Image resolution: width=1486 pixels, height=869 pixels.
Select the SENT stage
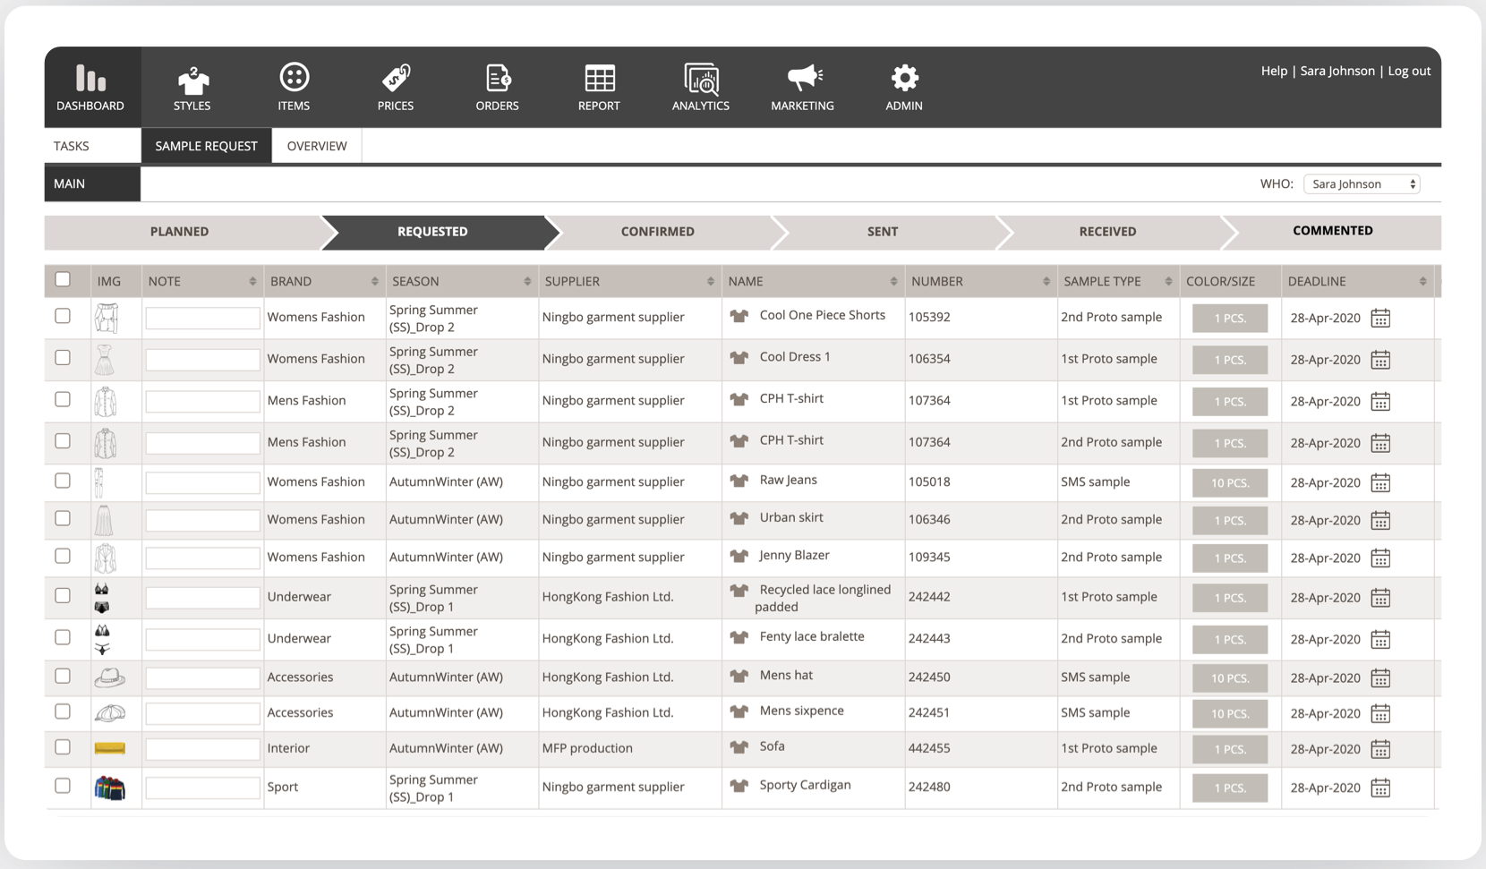point(883,232)
